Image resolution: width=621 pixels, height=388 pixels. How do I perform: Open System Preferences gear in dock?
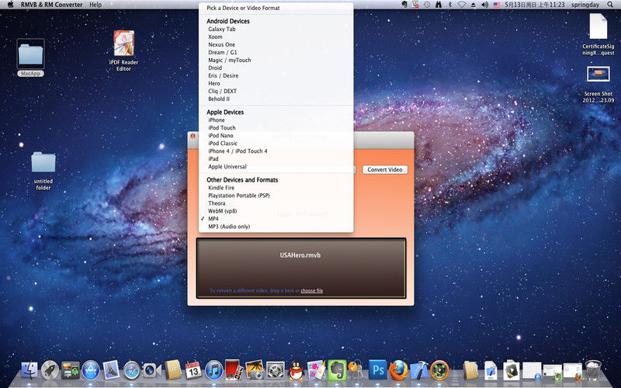tap(276, 371)
